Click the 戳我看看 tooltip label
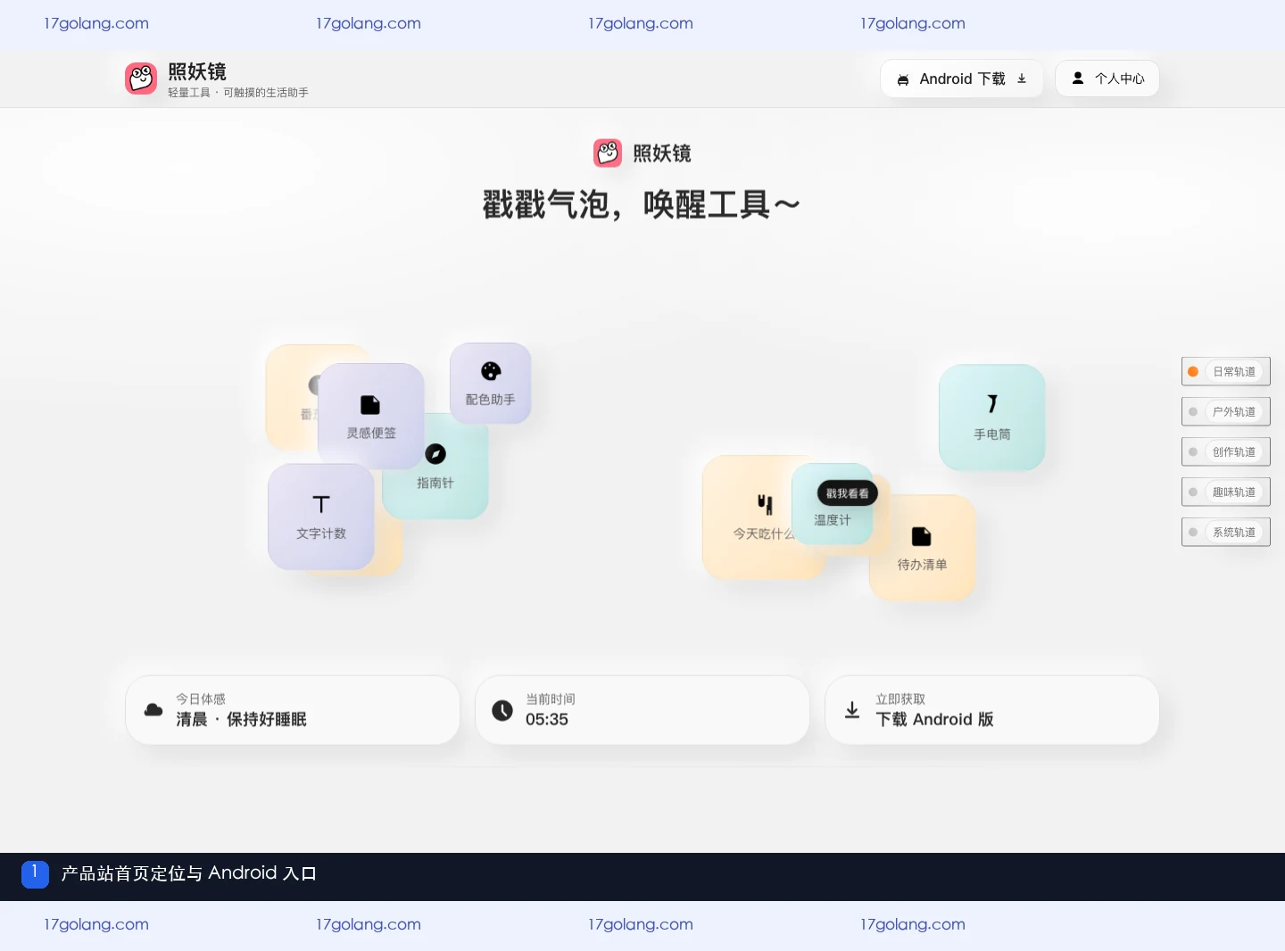This screenshot has width=1285, height=951. pyautogui.click(x=848, y=493)
